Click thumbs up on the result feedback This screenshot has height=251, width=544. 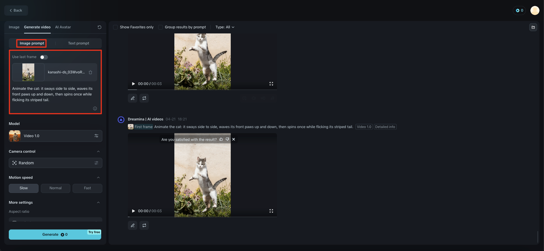[221, 139]
